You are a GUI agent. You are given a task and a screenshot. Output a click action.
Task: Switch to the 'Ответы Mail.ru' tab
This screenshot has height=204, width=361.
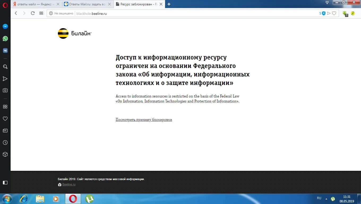pyautogui.click(x=88, y=4)
